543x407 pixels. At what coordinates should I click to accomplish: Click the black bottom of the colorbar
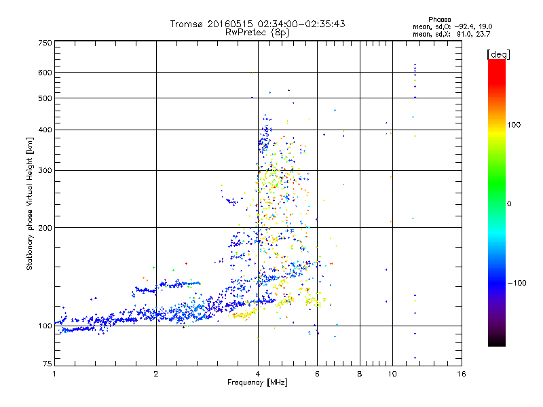click(497, 342)
